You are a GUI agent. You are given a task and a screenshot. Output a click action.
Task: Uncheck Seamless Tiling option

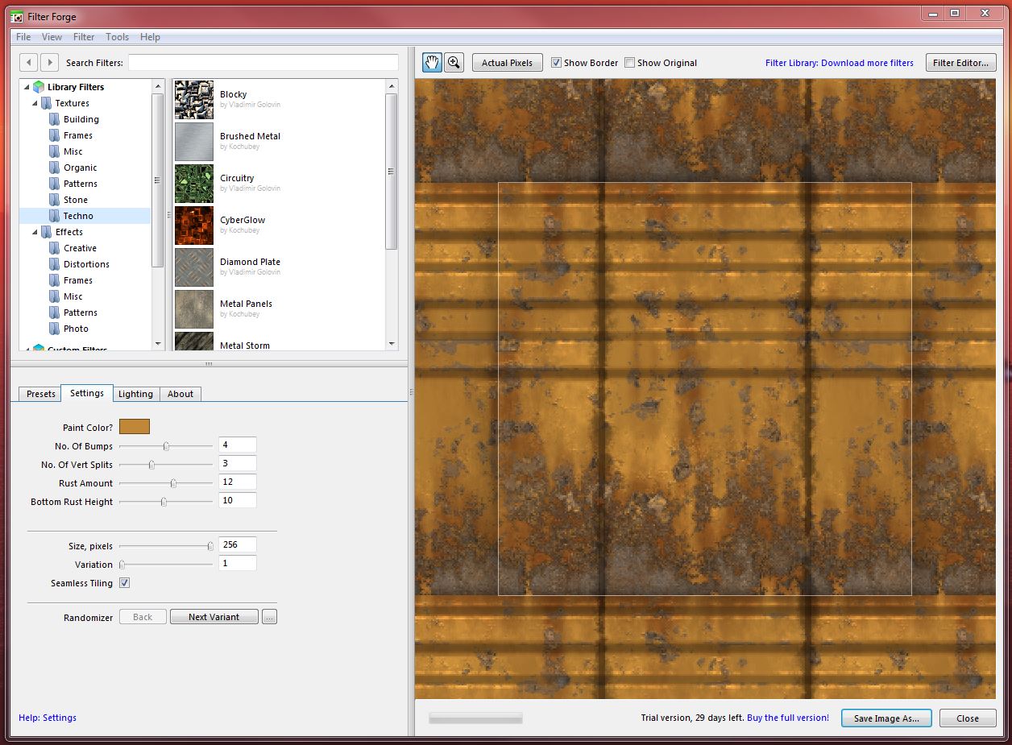(125, 583)
